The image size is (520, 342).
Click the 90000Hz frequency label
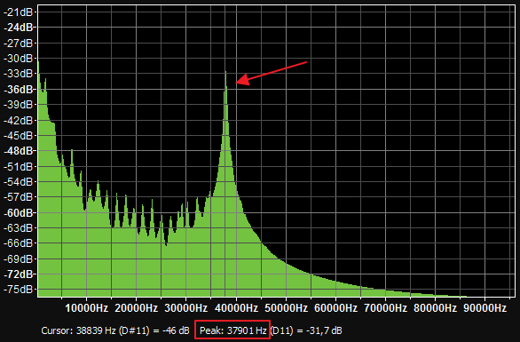485,308
